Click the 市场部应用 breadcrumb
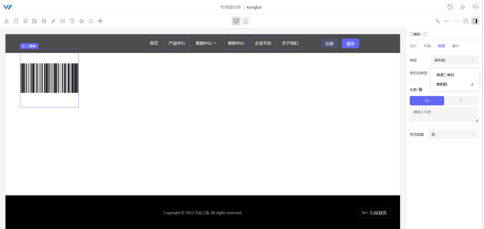 point(230,7)
